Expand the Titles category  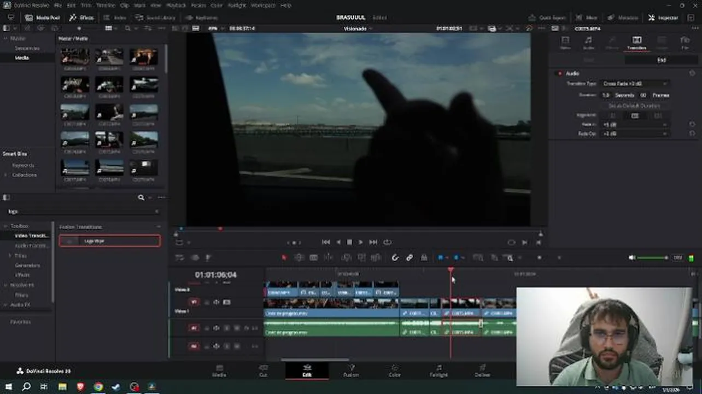(x=10, y=256)
